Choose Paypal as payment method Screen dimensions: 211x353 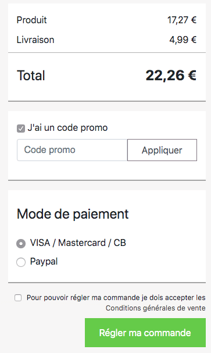point(21,262)
